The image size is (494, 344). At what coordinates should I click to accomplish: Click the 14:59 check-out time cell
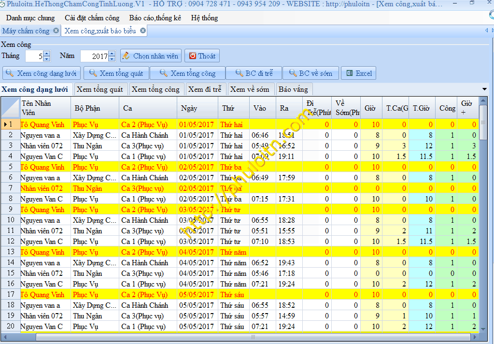coord(289,316)
